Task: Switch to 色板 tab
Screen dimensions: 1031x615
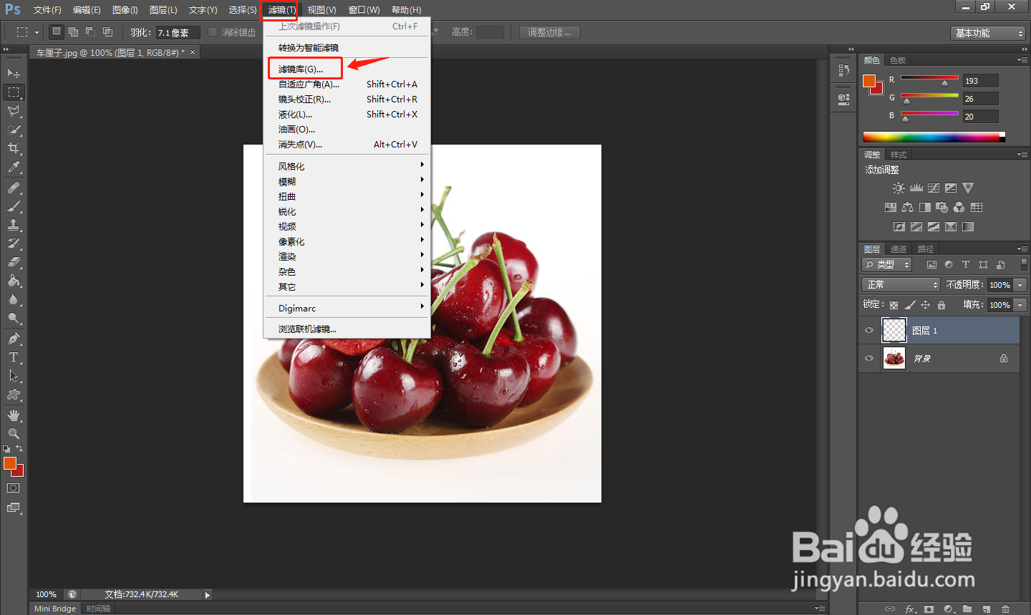Action: [898, 60]
